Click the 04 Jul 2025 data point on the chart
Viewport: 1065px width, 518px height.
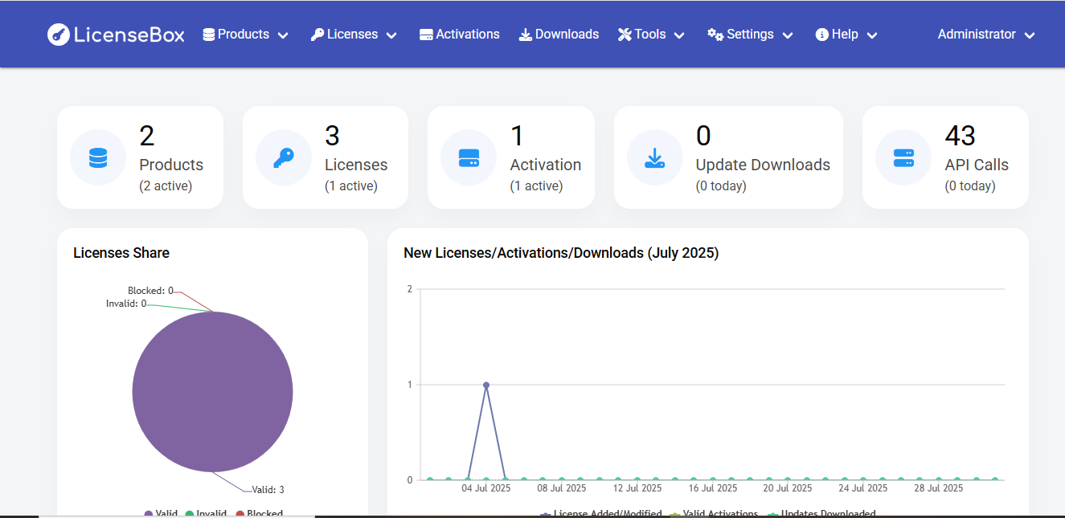point(485,385)
